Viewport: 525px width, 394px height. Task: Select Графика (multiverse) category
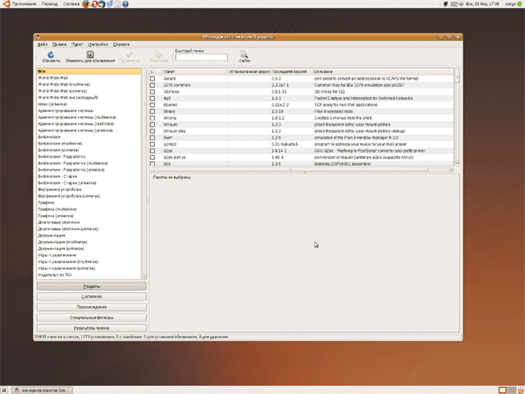pyautogui.click(x=89, y=209)
